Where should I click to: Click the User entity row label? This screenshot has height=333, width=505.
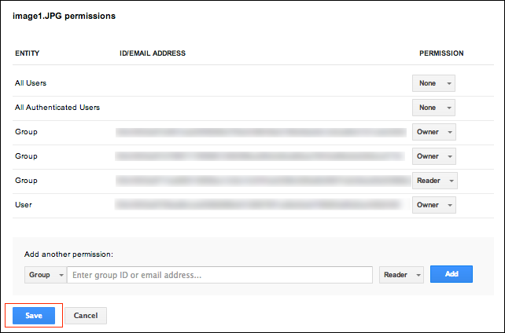[24, 205]
